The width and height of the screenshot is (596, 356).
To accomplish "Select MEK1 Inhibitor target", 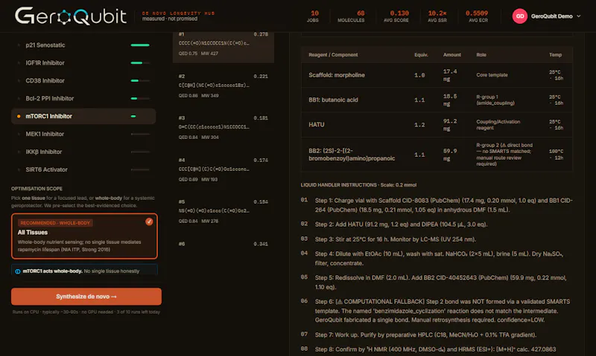I will pyautogui.click(x=83, y=135).
